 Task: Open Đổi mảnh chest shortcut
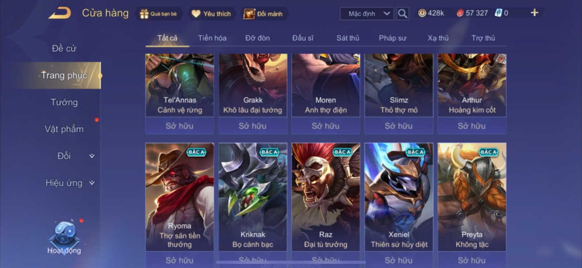264,14
